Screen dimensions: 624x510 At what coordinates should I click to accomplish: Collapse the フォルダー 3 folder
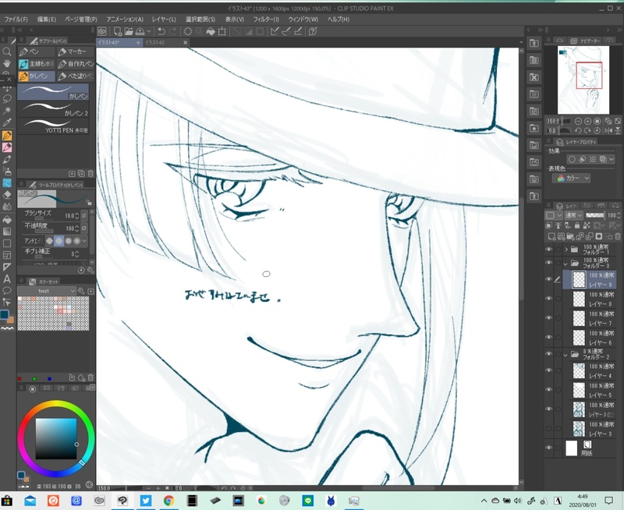(x=565, y=264)
